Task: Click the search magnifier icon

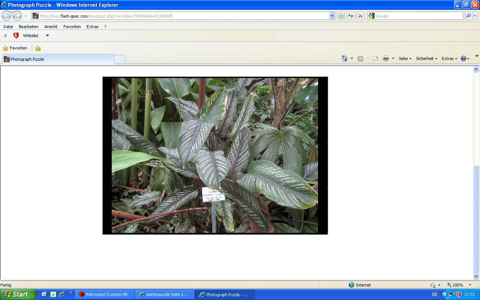Action: 468,16
